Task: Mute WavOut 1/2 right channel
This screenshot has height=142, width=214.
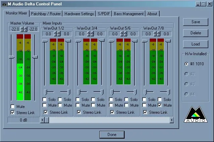Action: [x=60, y=105]
